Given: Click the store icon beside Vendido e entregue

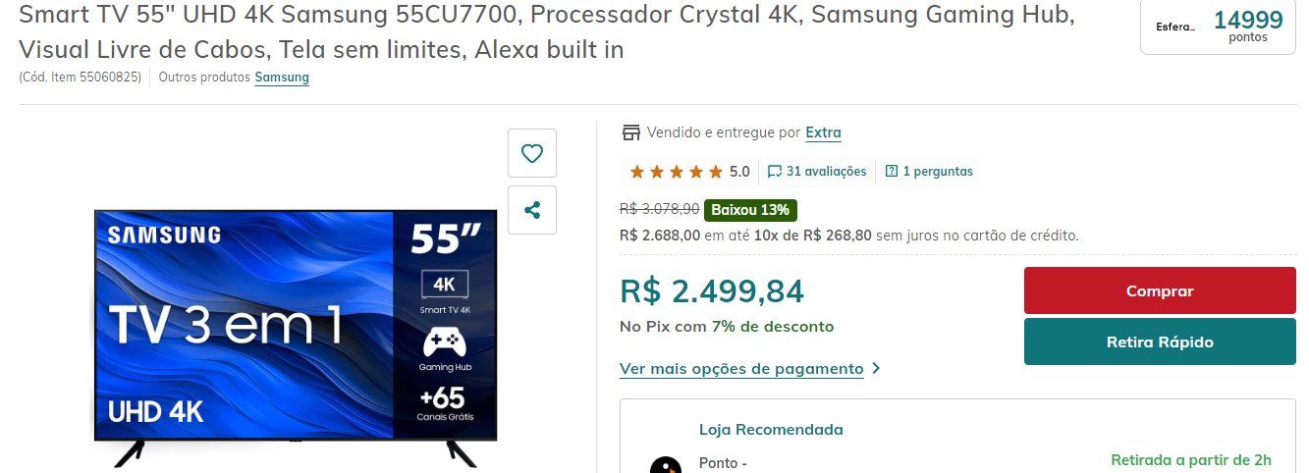Looking at the screenshot, I should coord(630,132).
